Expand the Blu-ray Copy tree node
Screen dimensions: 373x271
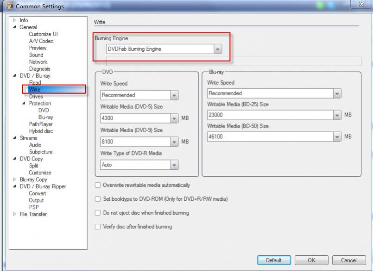point(15,179)
